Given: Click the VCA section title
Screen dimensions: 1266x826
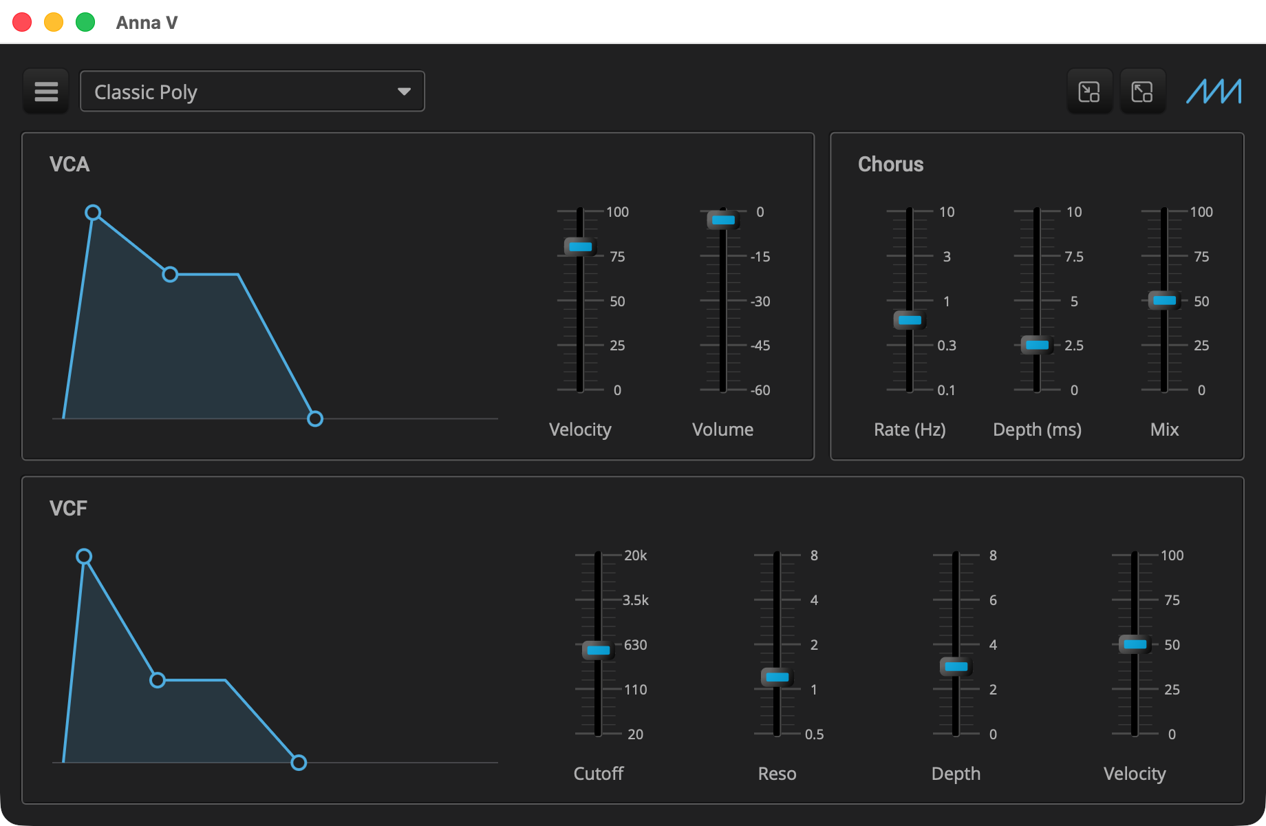Looking at the screenshot, I should pos(69,165).
